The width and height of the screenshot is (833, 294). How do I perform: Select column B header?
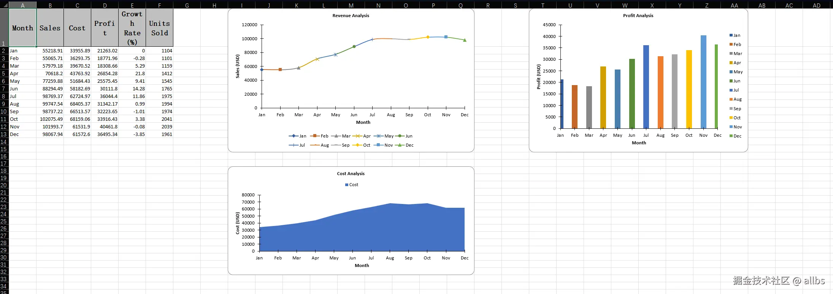[50, 5]
